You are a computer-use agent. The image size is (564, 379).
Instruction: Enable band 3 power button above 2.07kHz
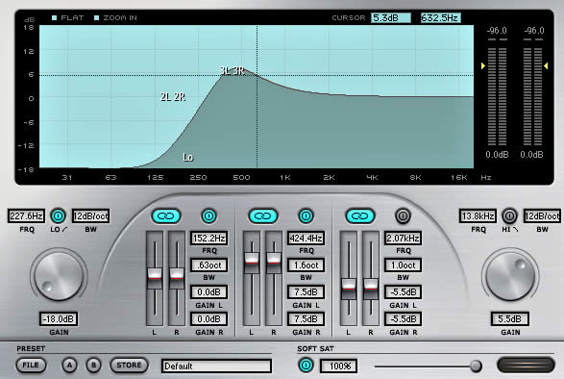pos(403,216)
